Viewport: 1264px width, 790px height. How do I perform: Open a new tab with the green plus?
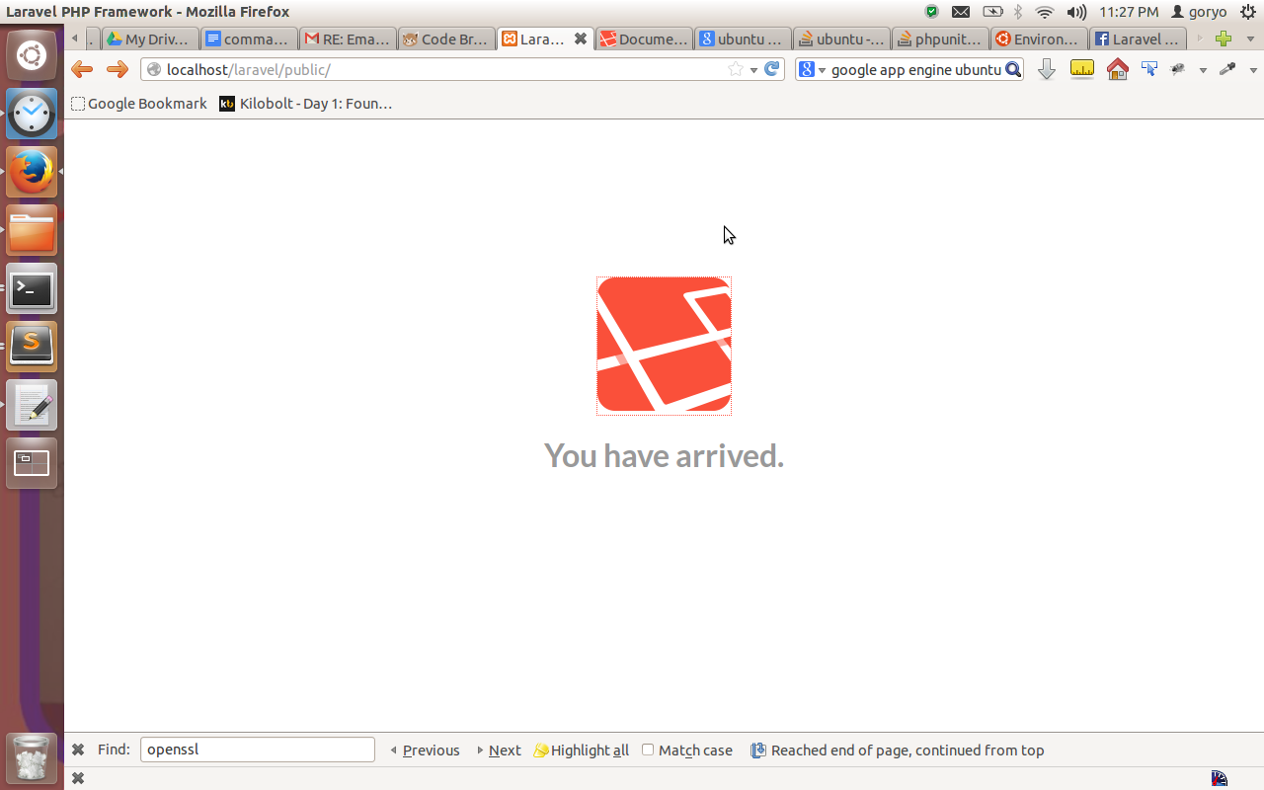[1224, 39]
